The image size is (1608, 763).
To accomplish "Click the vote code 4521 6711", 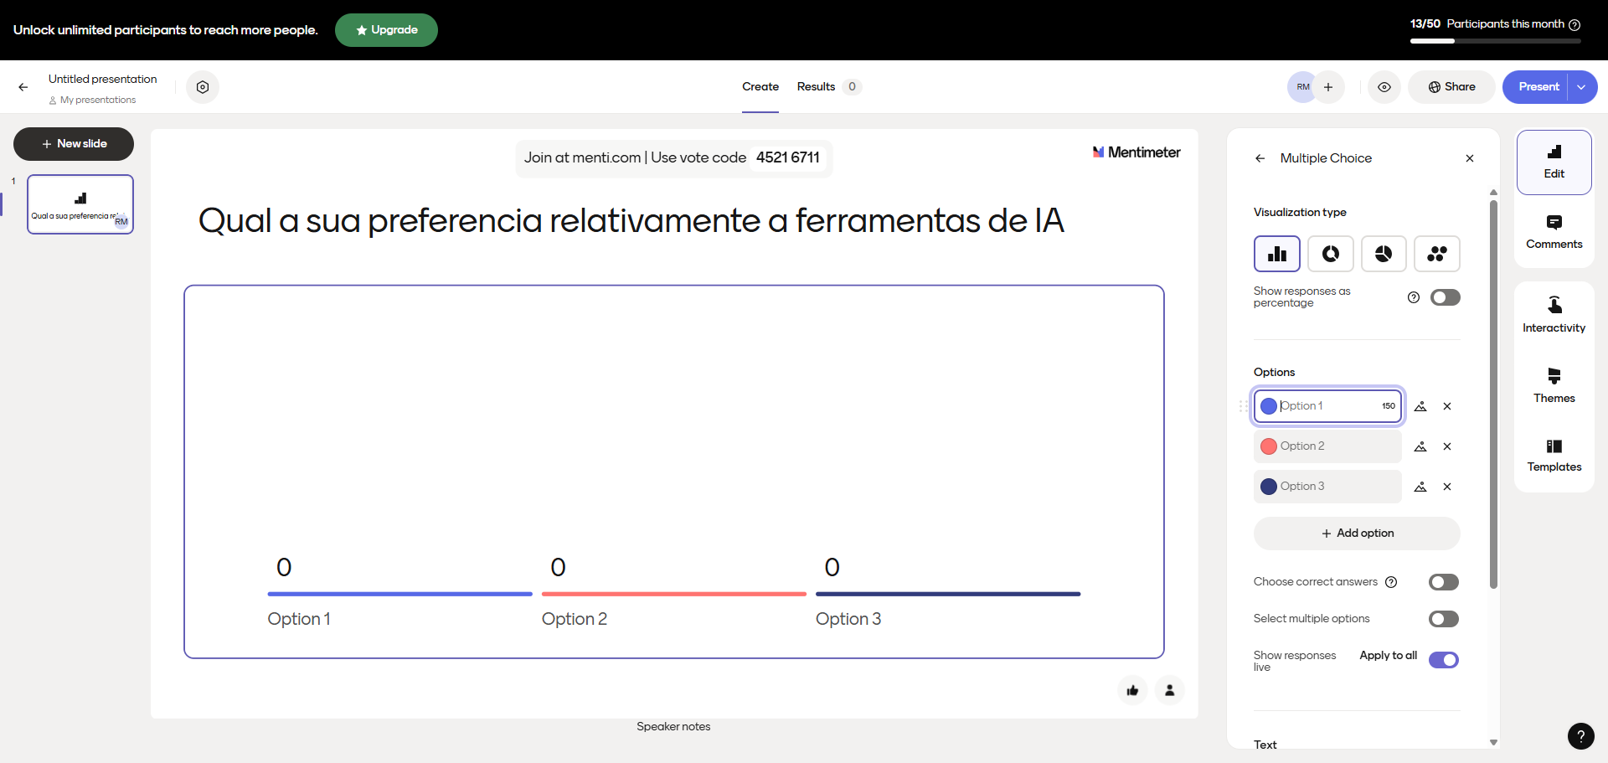I will coord(788,157).
